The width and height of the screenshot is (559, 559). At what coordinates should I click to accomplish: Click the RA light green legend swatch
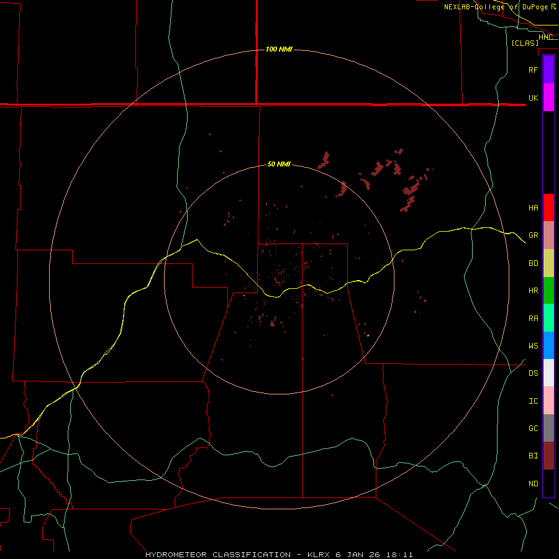pyautogui.click(x=548, y=318)
